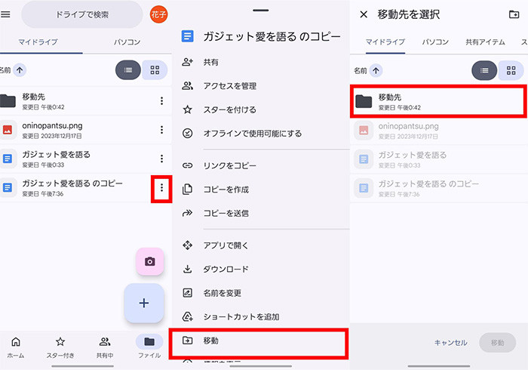
Task: Open more options for ガジェット愛を語る
Action: click(162, 159)
